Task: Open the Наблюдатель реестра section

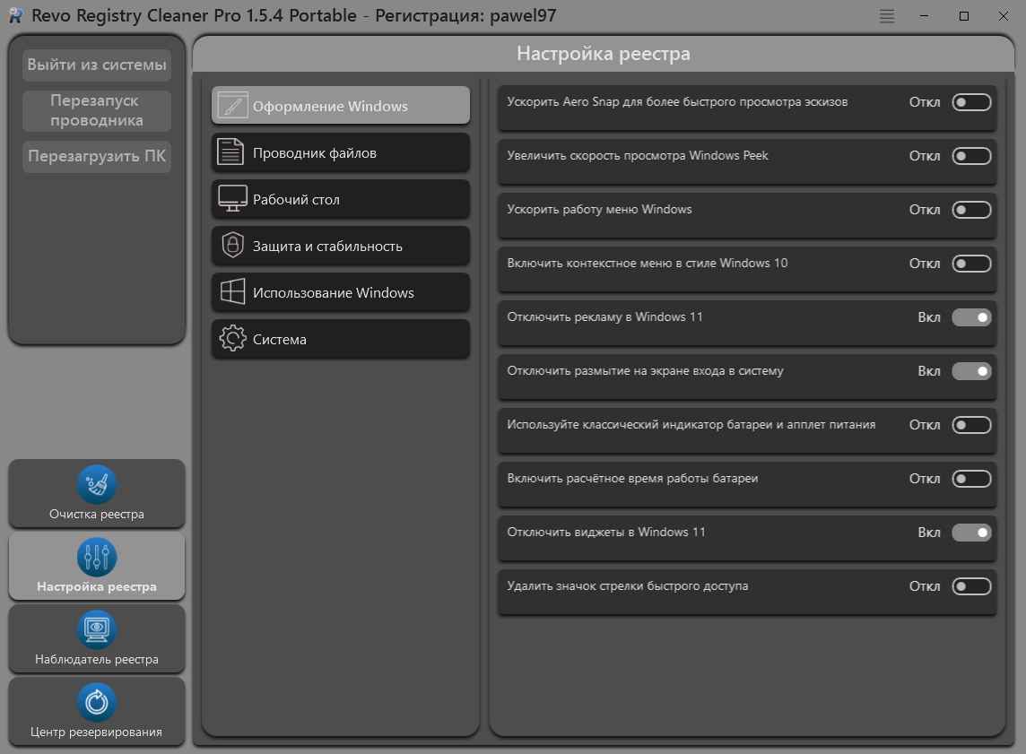Action: point(97,638)
